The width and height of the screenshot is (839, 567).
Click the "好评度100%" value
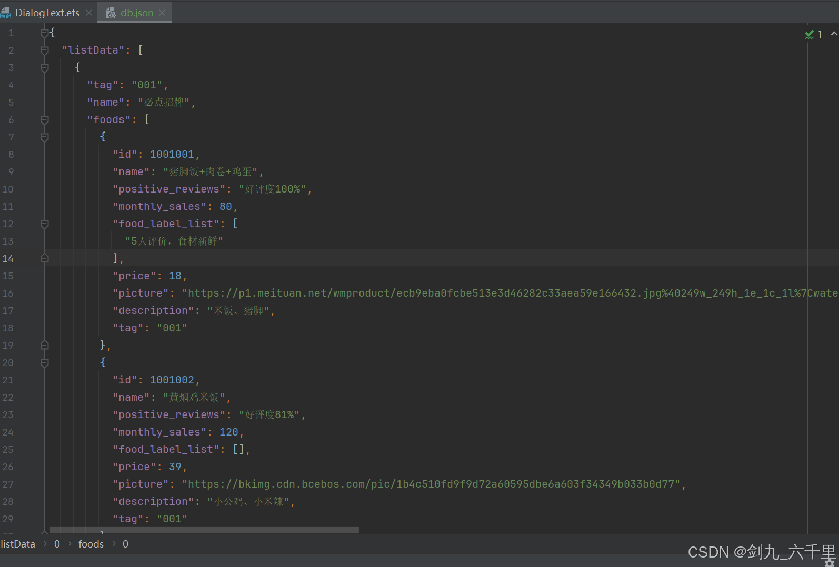click(x=273, y=189)
